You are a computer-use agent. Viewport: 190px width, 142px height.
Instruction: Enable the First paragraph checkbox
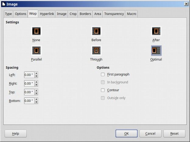click(x=103, y=74)
